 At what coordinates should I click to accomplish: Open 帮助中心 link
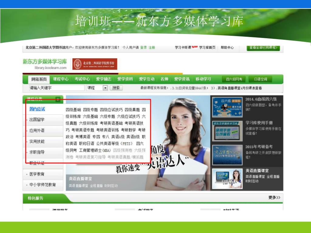point(227,47)
